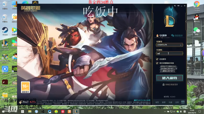Click the taskbar volume speaker icon
Image resolution: width=204 pixels, height=114 pixels.
pyautogui.click(x=174, y=111)
